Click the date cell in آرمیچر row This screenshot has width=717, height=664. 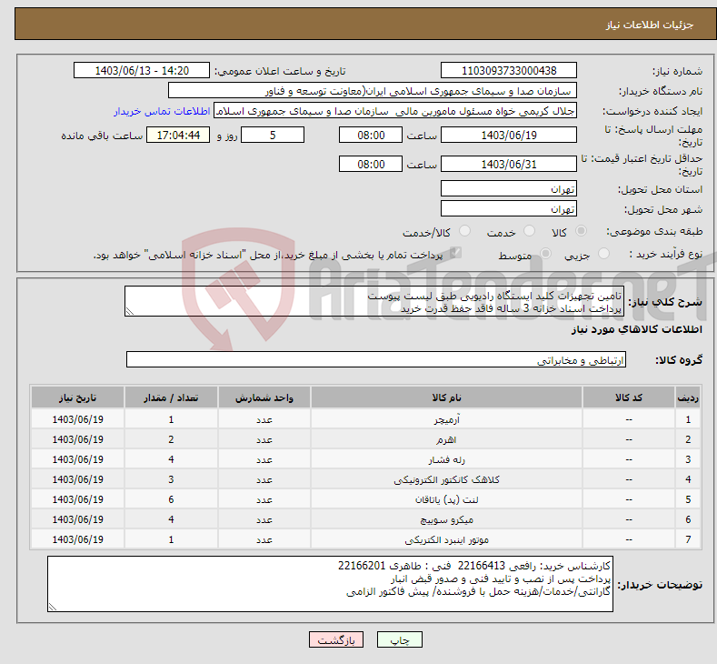coord(78,419)
